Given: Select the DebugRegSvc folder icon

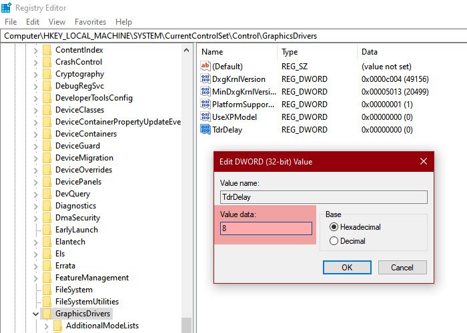Looking at the screenshot, I should (x=47, y=86).
